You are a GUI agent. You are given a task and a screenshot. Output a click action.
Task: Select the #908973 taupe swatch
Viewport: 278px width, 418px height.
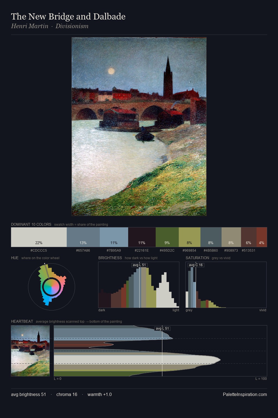coord(231,237)
